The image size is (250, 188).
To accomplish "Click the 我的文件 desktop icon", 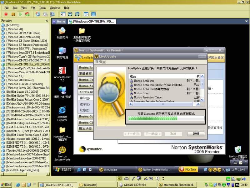I will coord(62,33).
